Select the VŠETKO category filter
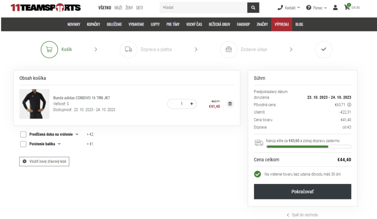Viewport: 377px width, 219px height. [105, 8]
